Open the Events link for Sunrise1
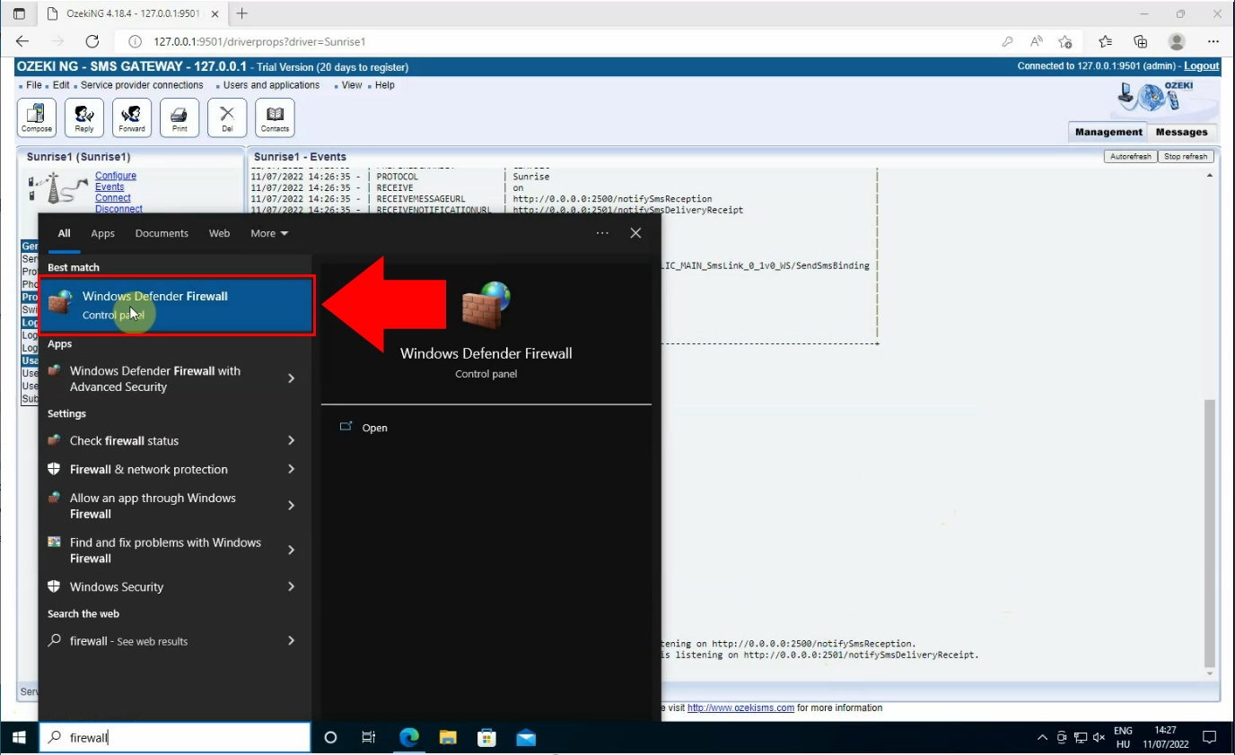The image size is (1235, 755). [109, 187]
